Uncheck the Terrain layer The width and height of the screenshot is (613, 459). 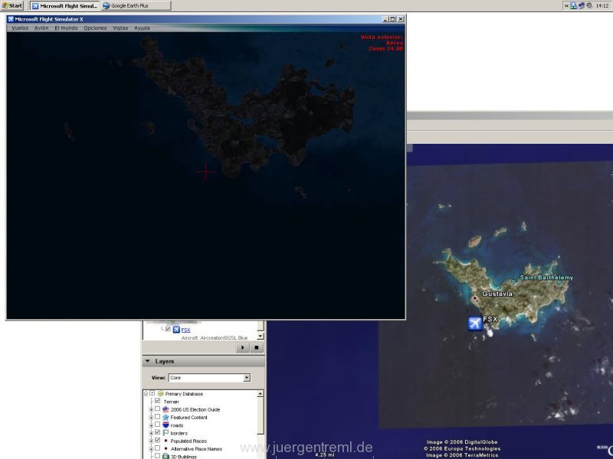(x=157, y=401)
